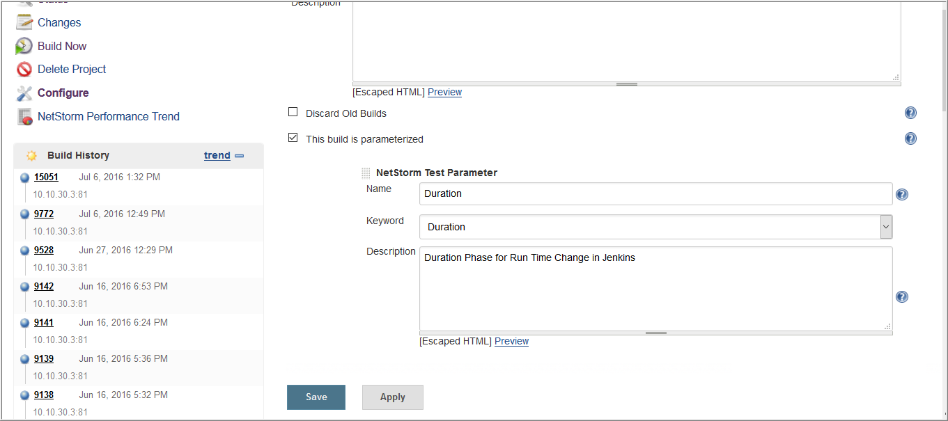Open help icon beside parameter Description box
Screen dimensions: 948x421
(902, 296)
